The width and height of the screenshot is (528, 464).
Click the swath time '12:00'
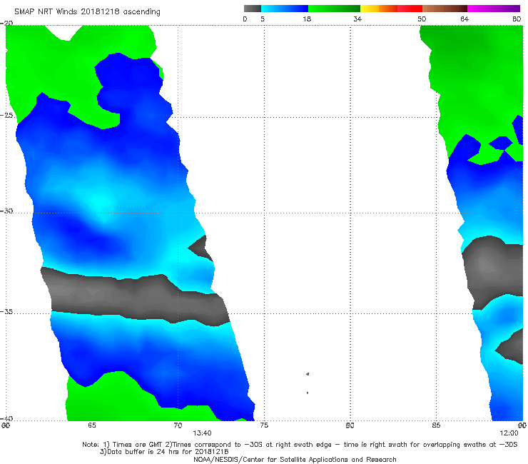click(x=509, y=433)
